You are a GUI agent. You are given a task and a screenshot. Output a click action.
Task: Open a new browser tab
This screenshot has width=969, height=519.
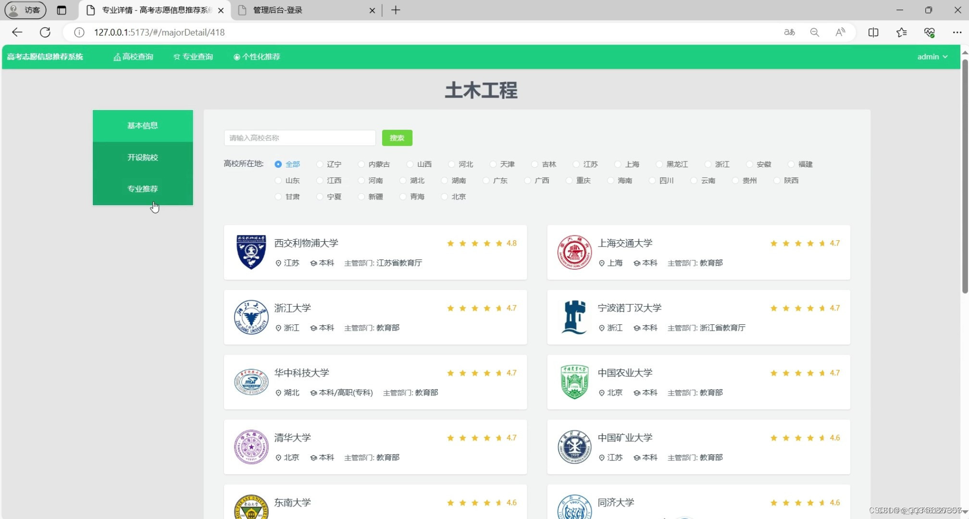[x=396, y=10]
